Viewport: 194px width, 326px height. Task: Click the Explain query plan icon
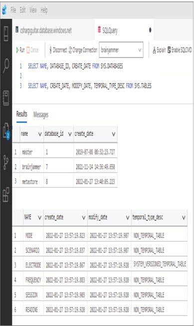pyautogui.click(x=159, y=50)
